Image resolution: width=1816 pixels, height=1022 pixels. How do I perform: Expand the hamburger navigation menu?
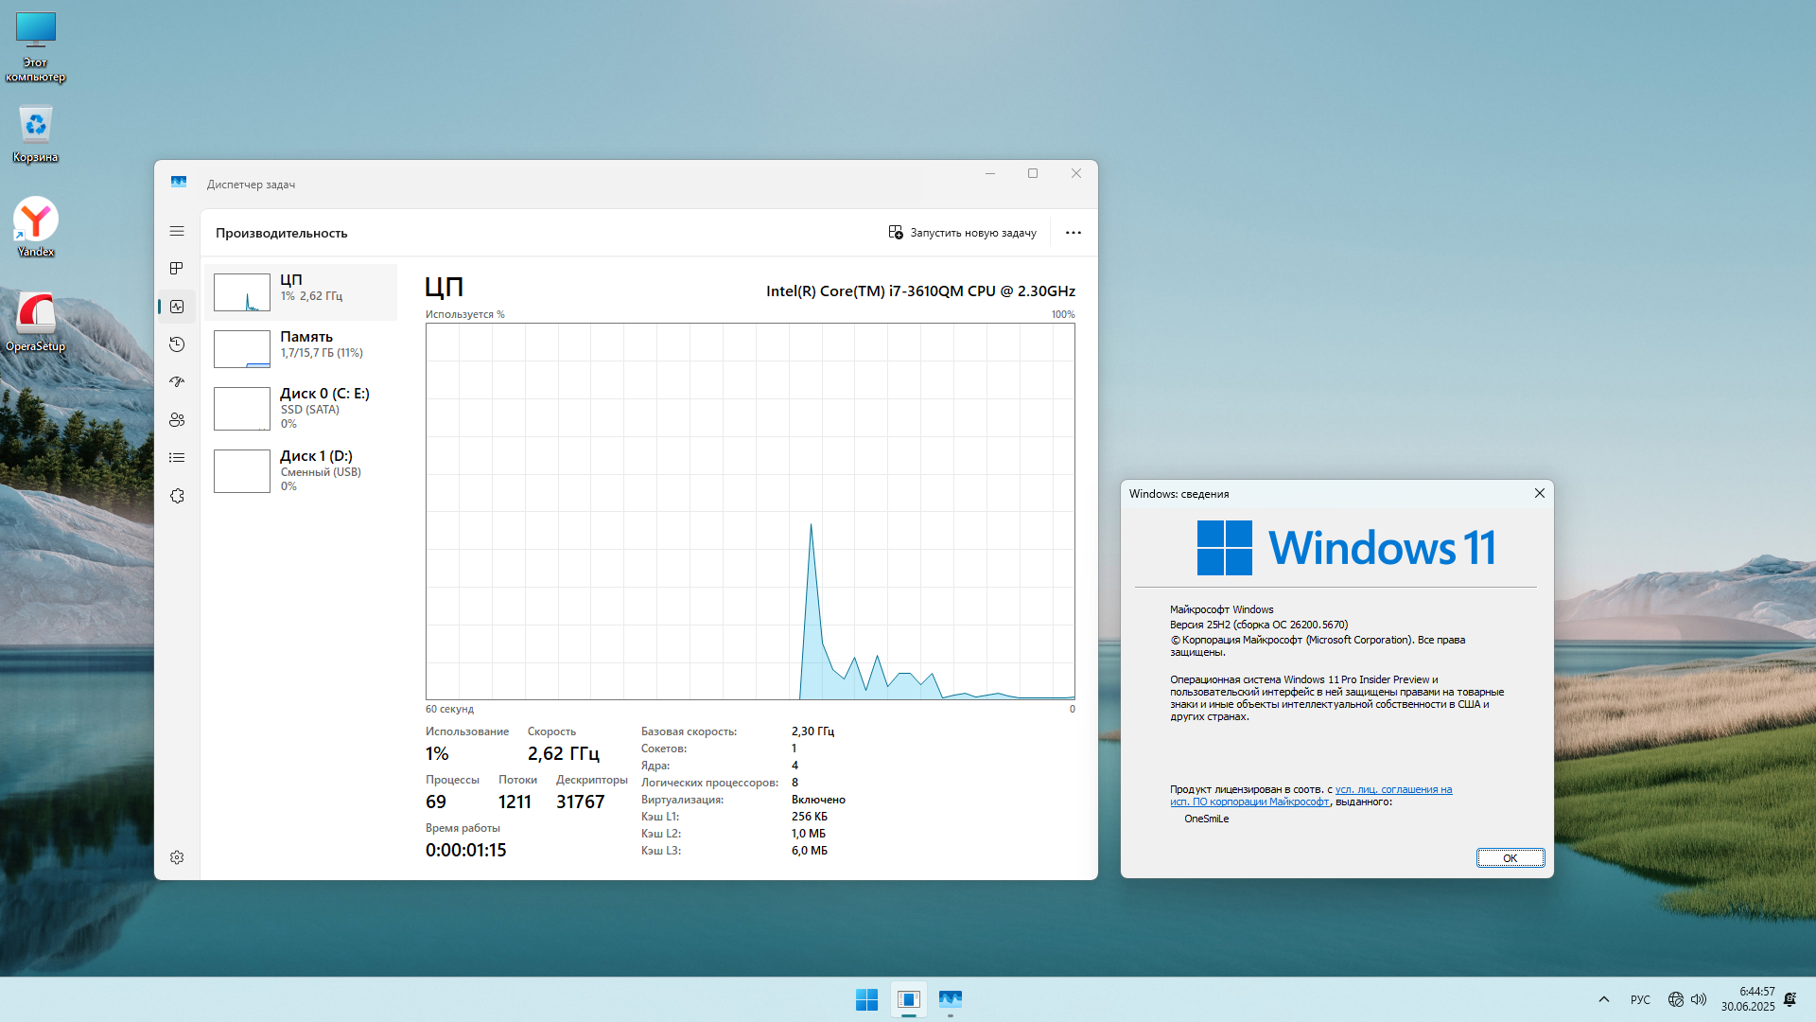pyautogui.click(x=177, y=231)
